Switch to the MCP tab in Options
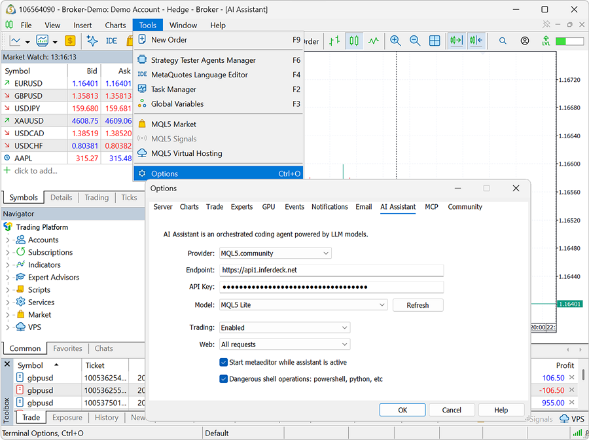The height and width of the screenshot is (440, 589). point(432,207)
